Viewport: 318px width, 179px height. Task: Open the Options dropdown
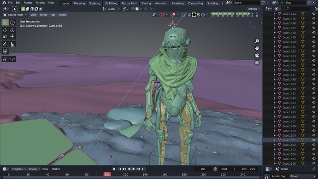[254, 9]
